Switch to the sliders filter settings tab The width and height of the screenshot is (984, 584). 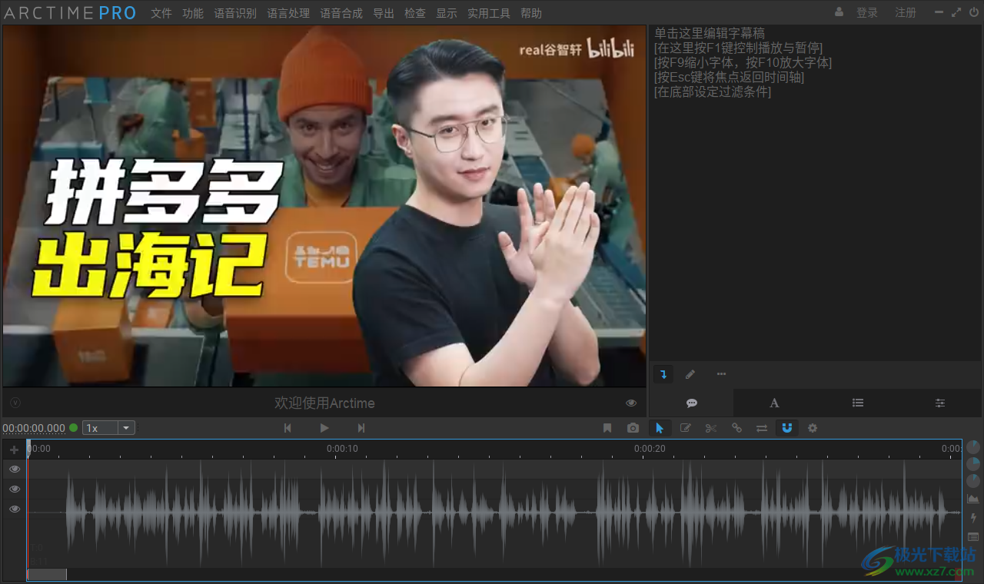click(940, 403)
